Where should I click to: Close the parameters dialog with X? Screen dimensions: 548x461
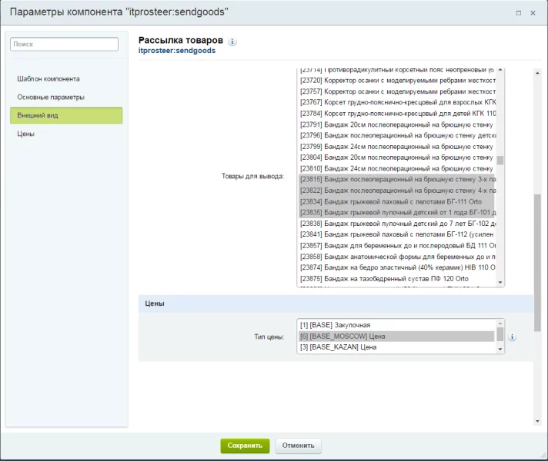tap(533, 13)
